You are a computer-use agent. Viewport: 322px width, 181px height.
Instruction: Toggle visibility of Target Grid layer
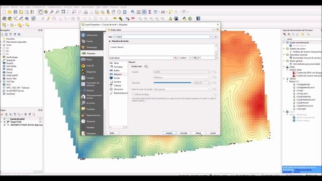[5, 122]
